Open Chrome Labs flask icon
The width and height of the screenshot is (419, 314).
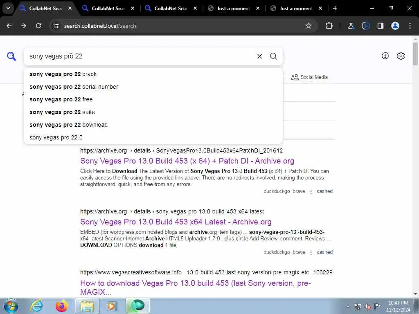pyautogui.click(x=351, y=26)
